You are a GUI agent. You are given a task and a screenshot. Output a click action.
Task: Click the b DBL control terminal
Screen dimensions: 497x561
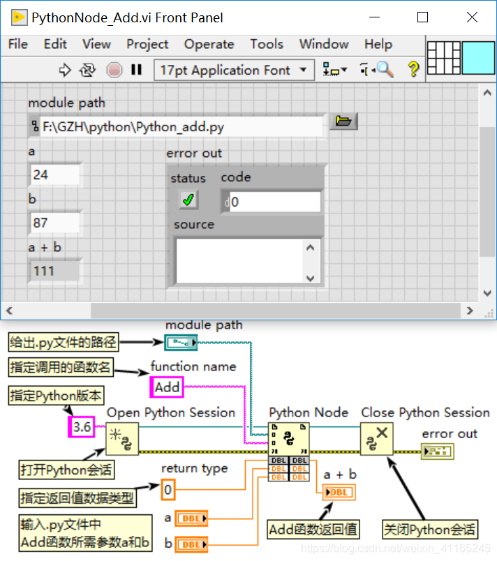pos(191,544)
